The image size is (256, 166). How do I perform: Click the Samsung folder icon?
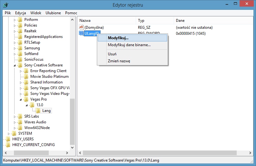click(20, 48)
